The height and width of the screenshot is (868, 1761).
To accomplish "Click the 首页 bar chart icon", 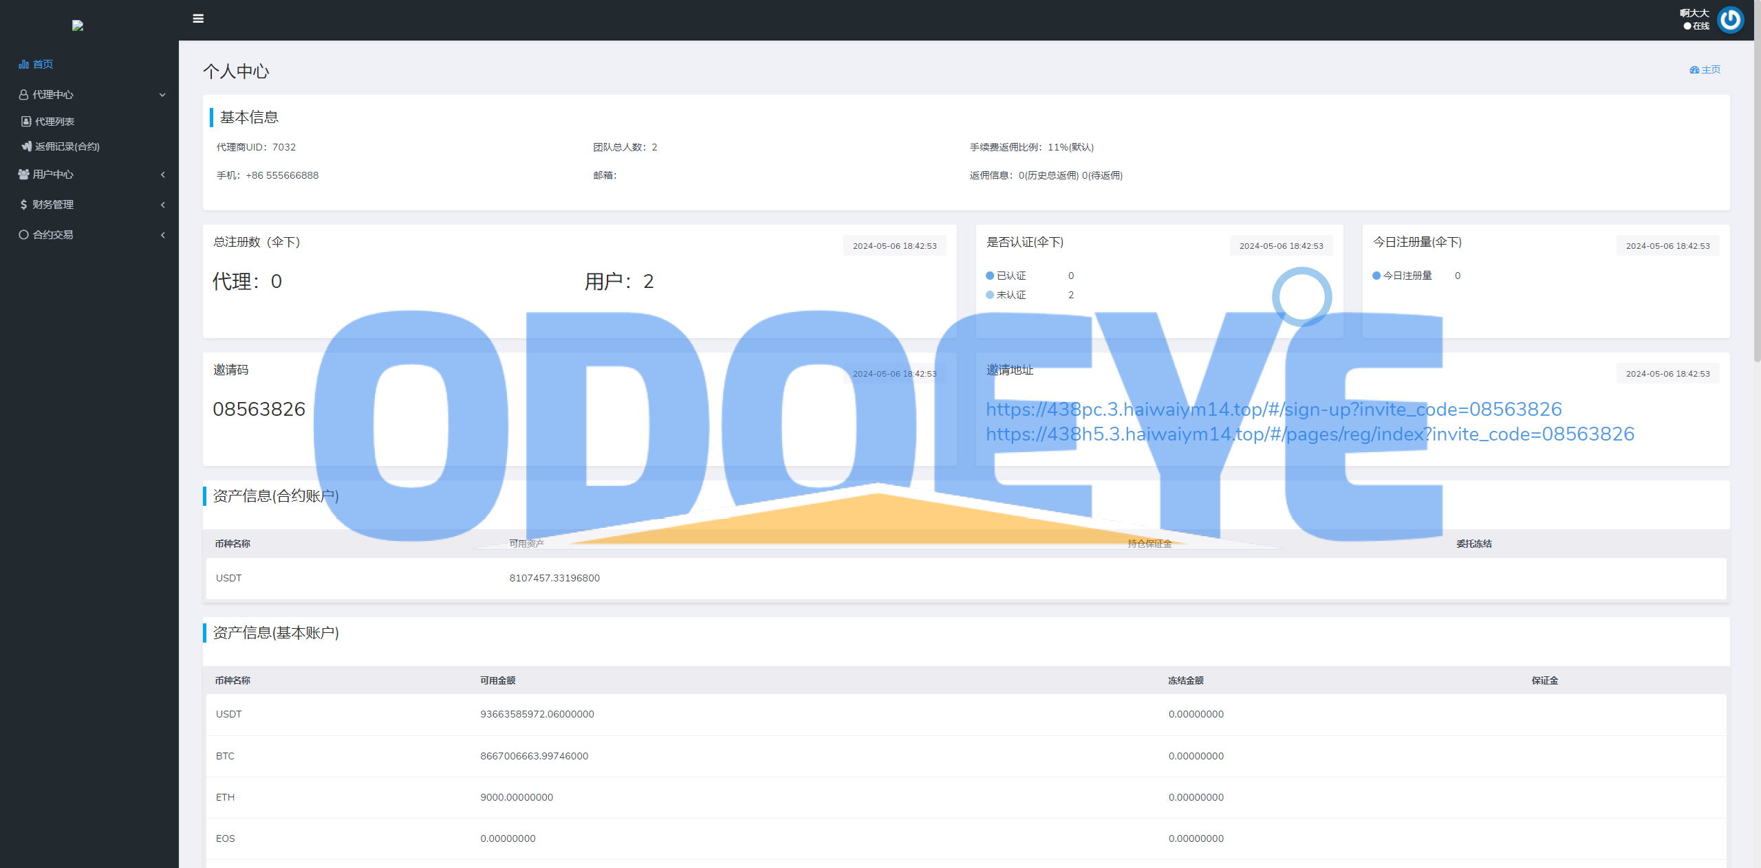I will tap(24, 65).
